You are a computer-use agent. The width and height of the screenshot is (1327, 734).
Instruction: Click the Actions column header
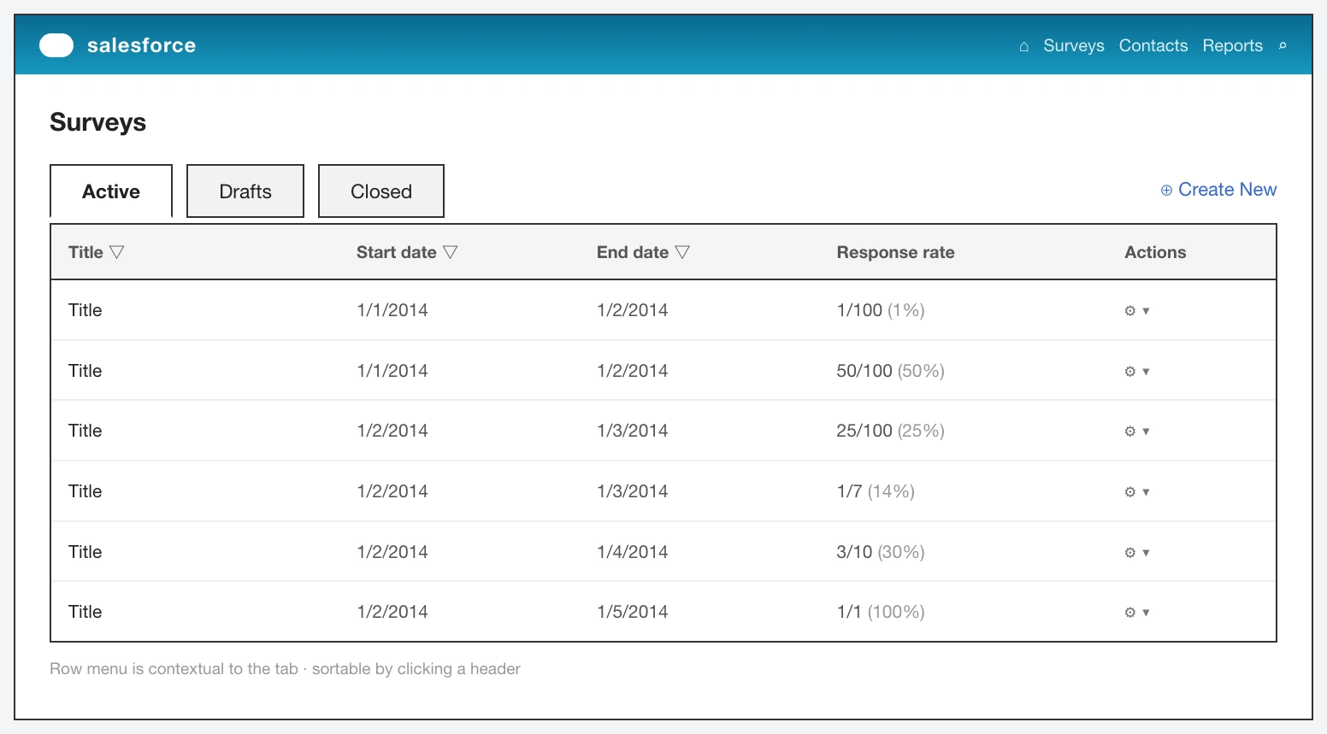point(1155,252)
